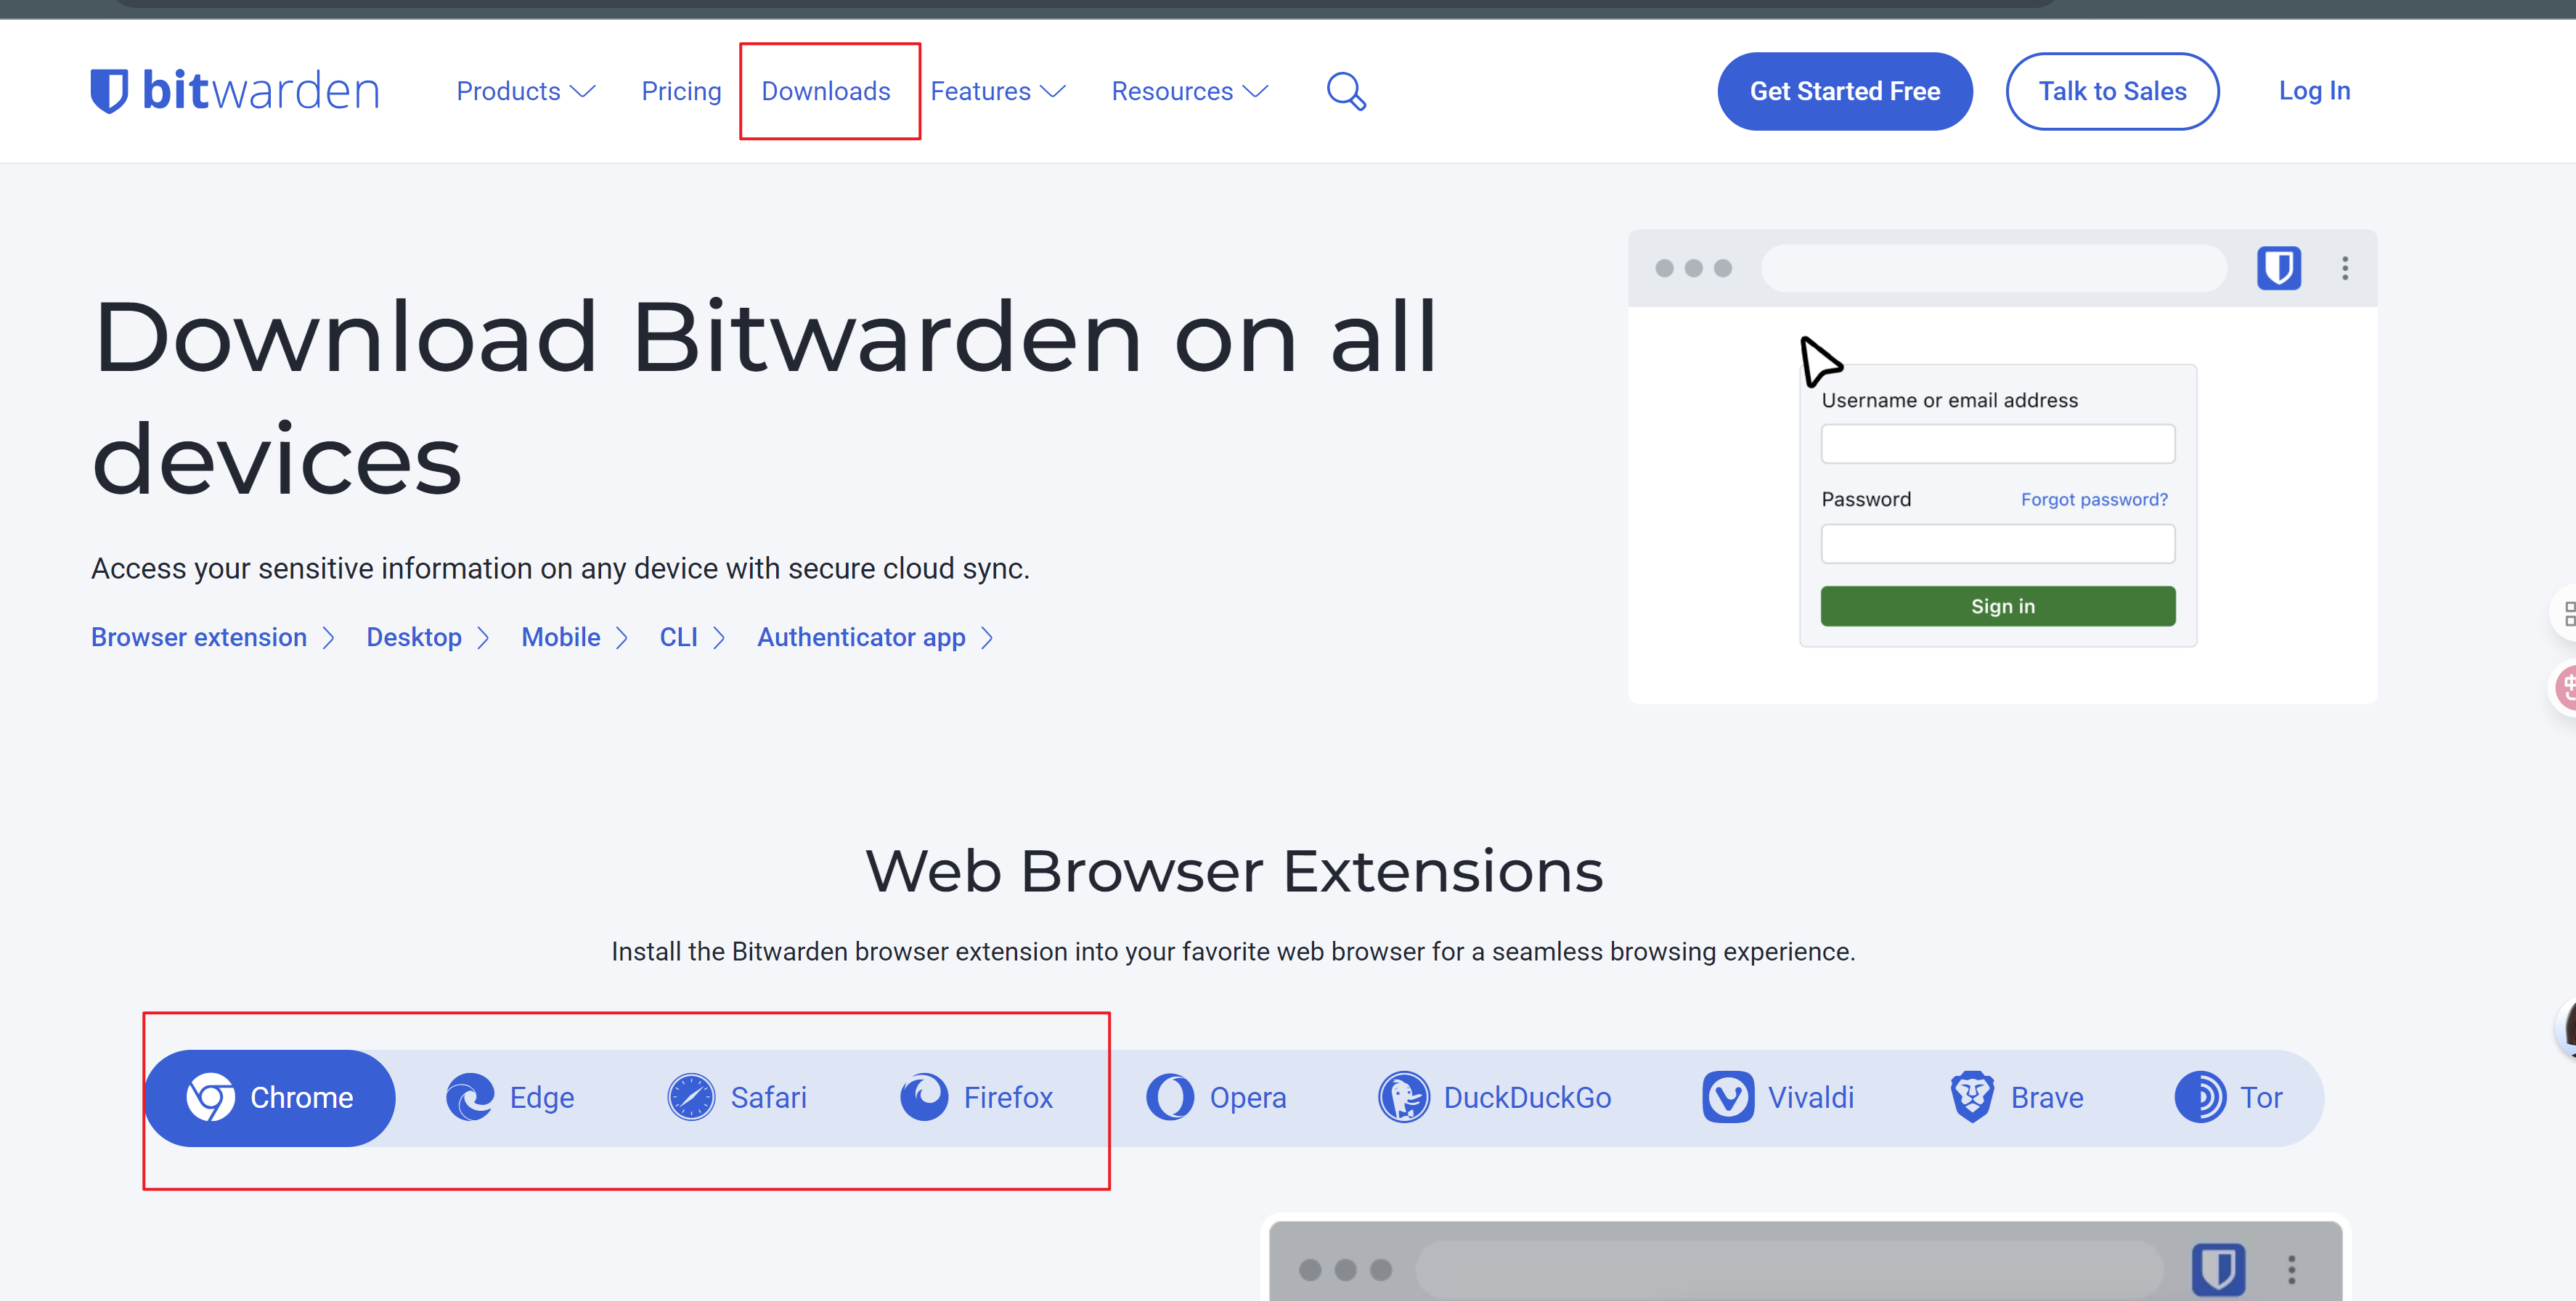Select the Safari browser option

pyautogui.click(x=737, y=1097)
